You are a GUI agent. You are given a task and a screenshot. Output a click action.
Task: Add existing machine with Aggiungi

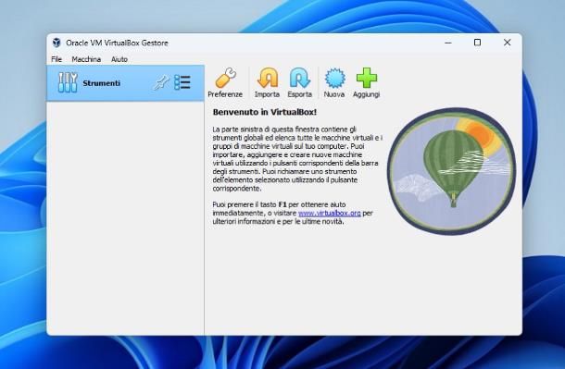[366, 83]
